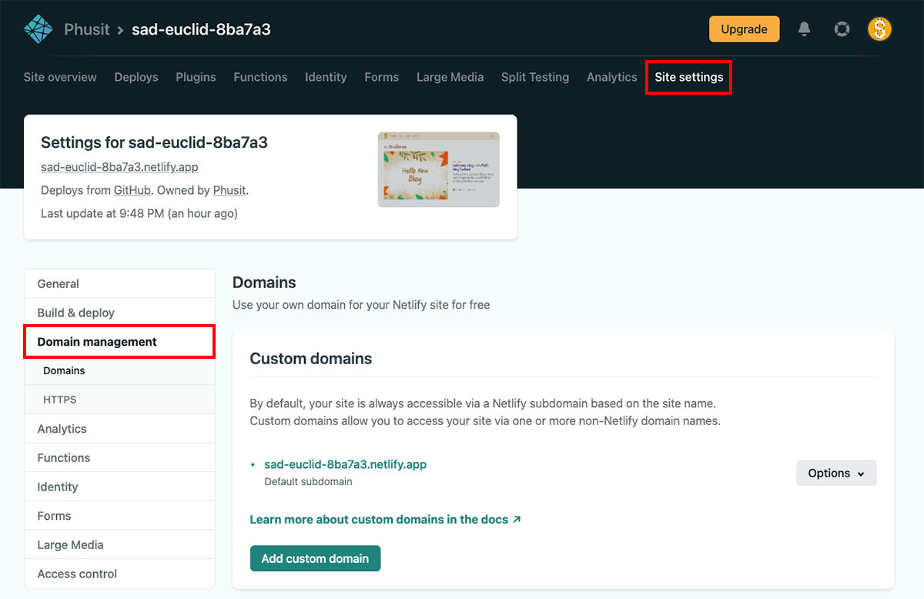Click the 'Default subdomain' label
Image resolution: width=924 pixels, height=599 pixels.
coord(308,482)
